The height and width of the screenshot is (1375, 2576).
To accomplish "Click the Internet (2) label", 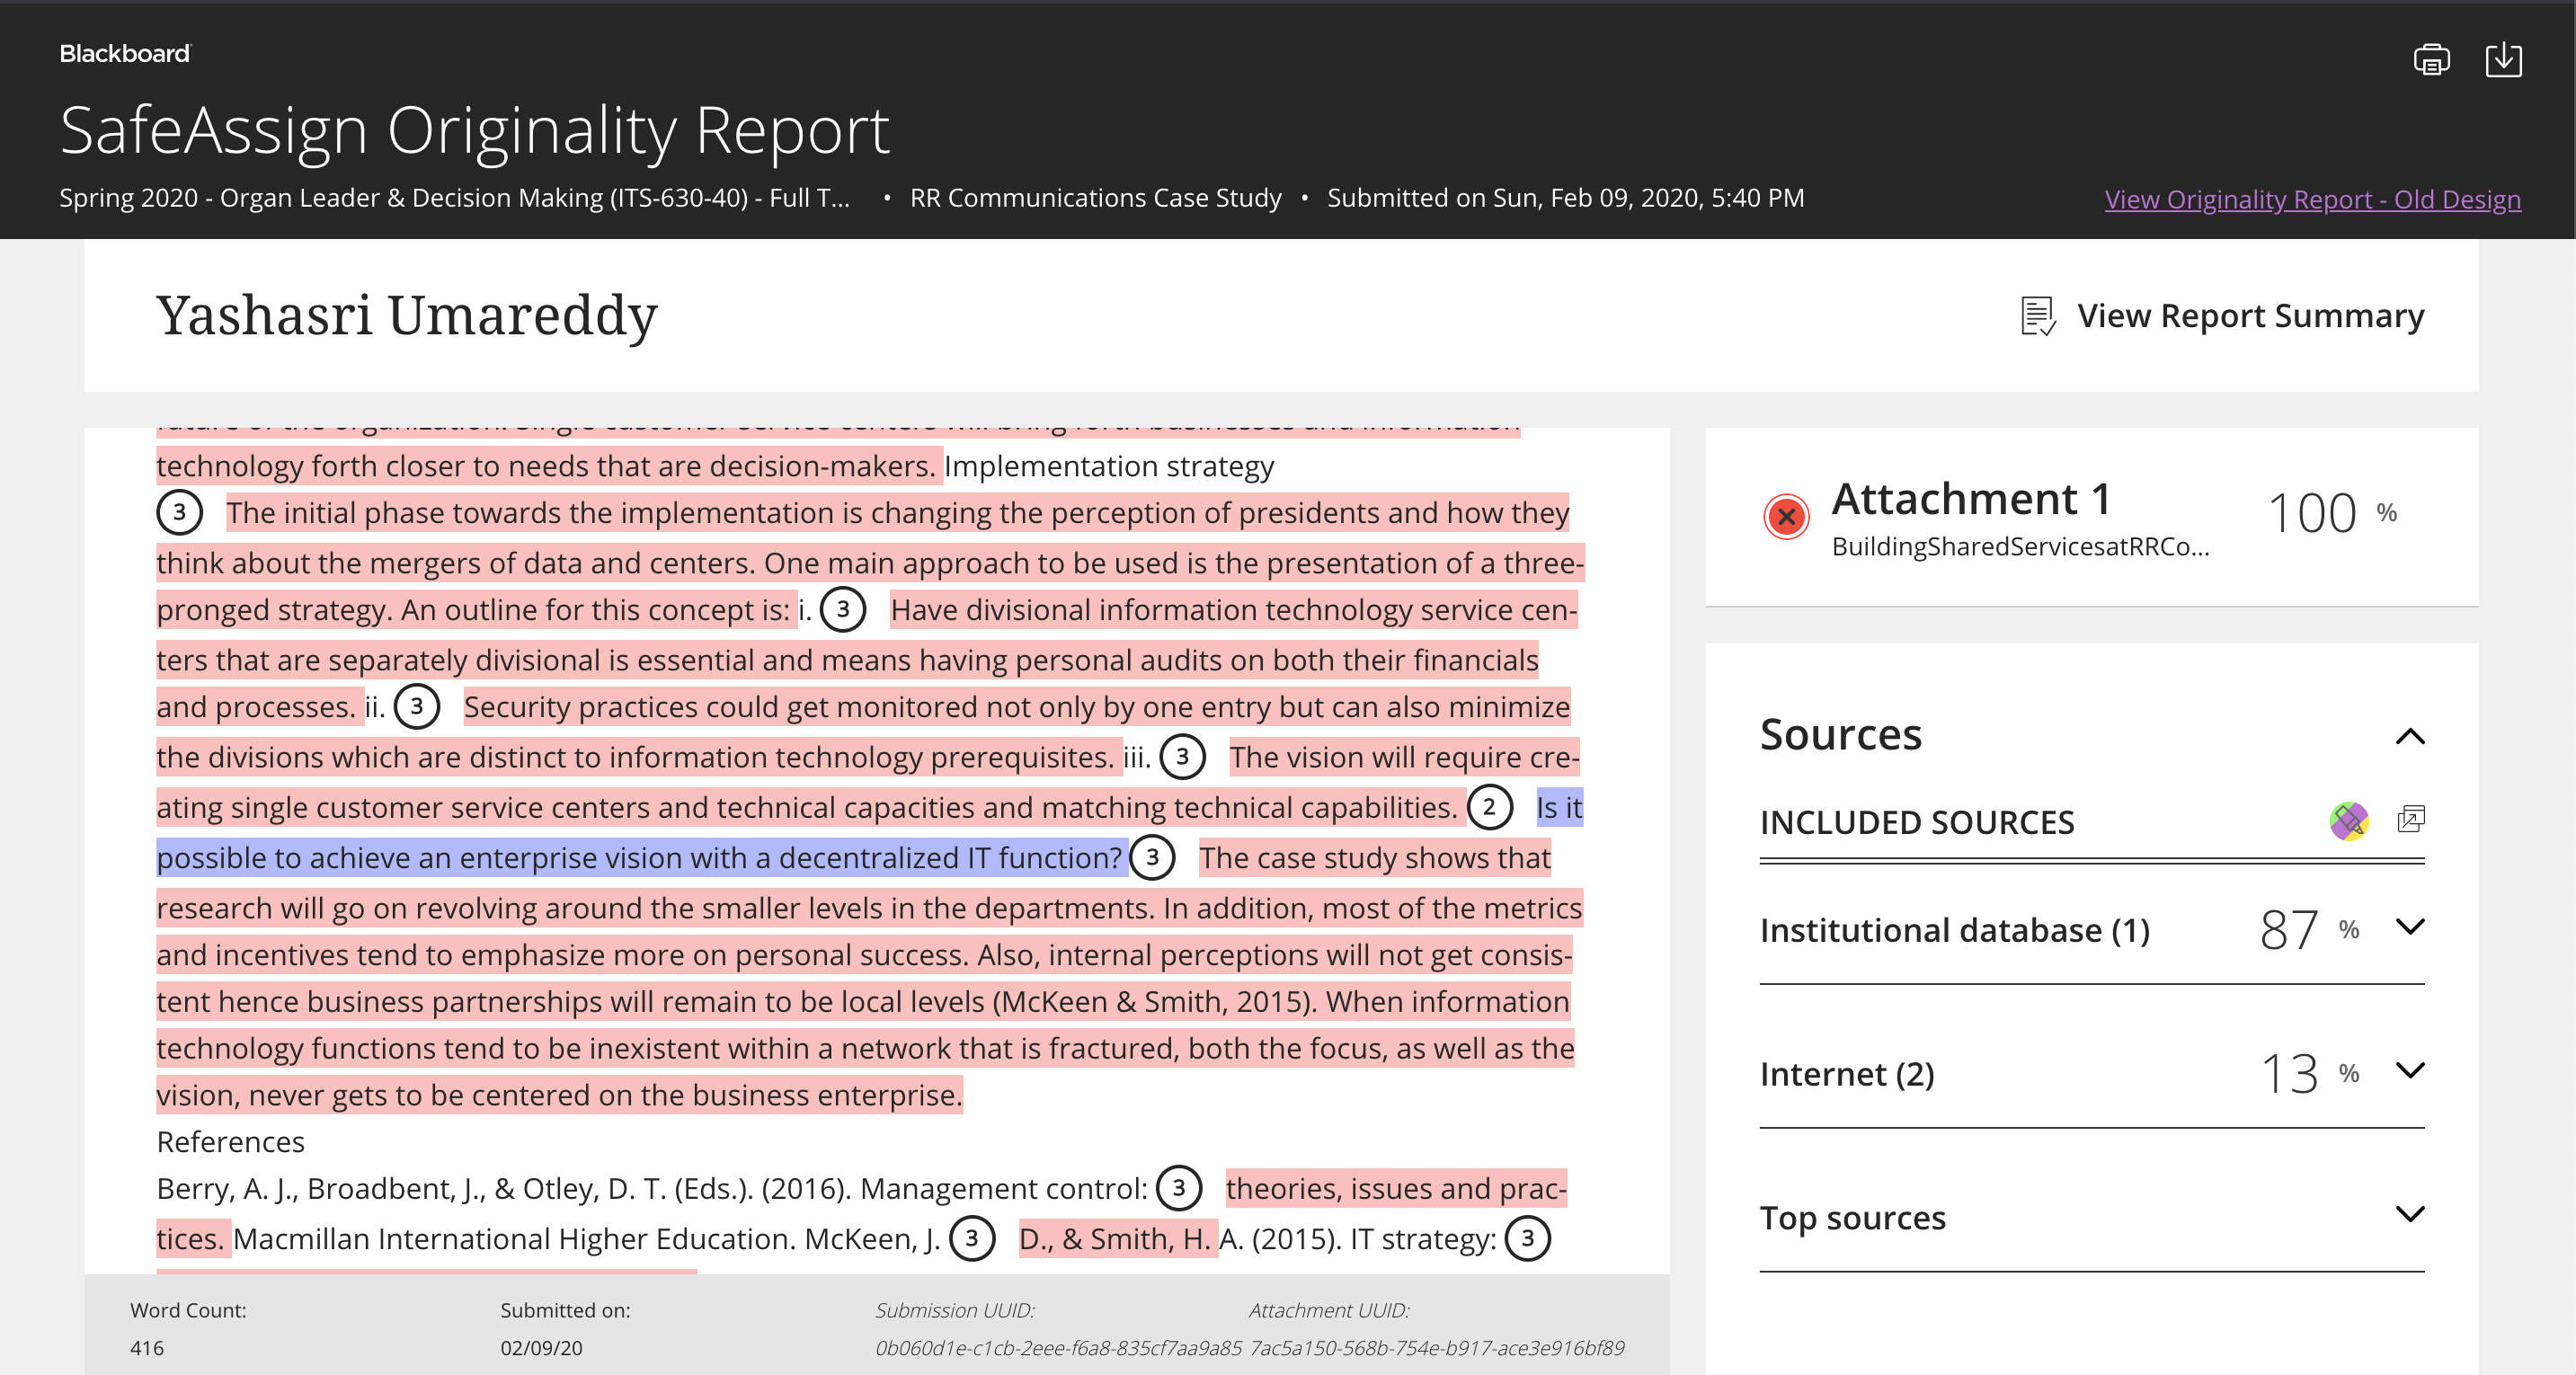I will pyautogui.click(x=1847, y=1074).
